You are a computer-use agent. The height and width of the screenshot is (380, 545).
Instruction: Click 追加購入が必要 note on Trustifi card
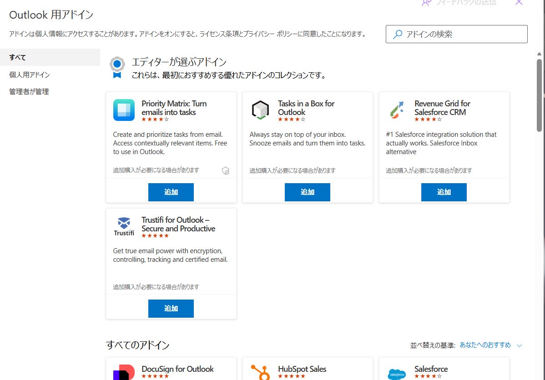(x=156, y=287)
